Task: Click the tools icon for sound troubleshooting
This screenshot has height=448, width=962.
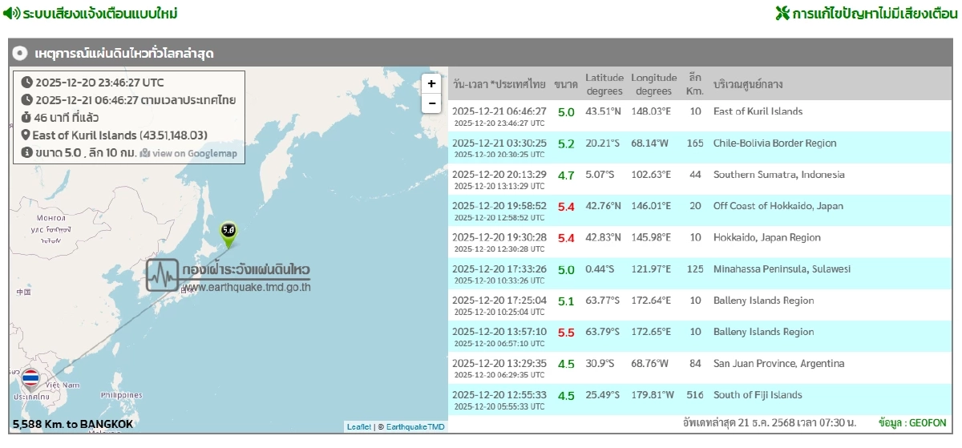Action: click(x=782, y=14)
